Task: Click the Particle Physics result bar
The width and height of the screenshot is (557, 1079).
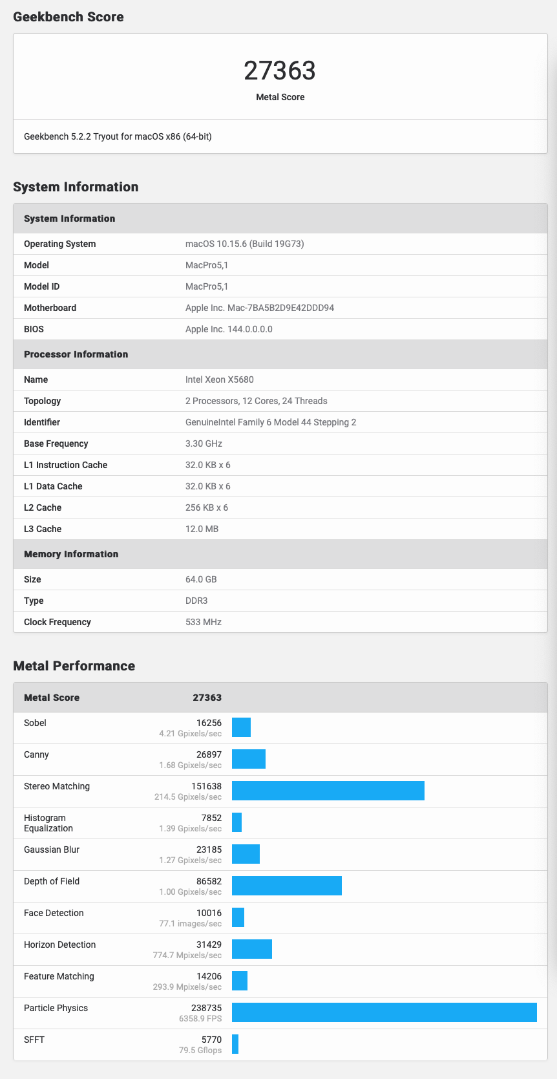Action: [x=384, y=1012]
